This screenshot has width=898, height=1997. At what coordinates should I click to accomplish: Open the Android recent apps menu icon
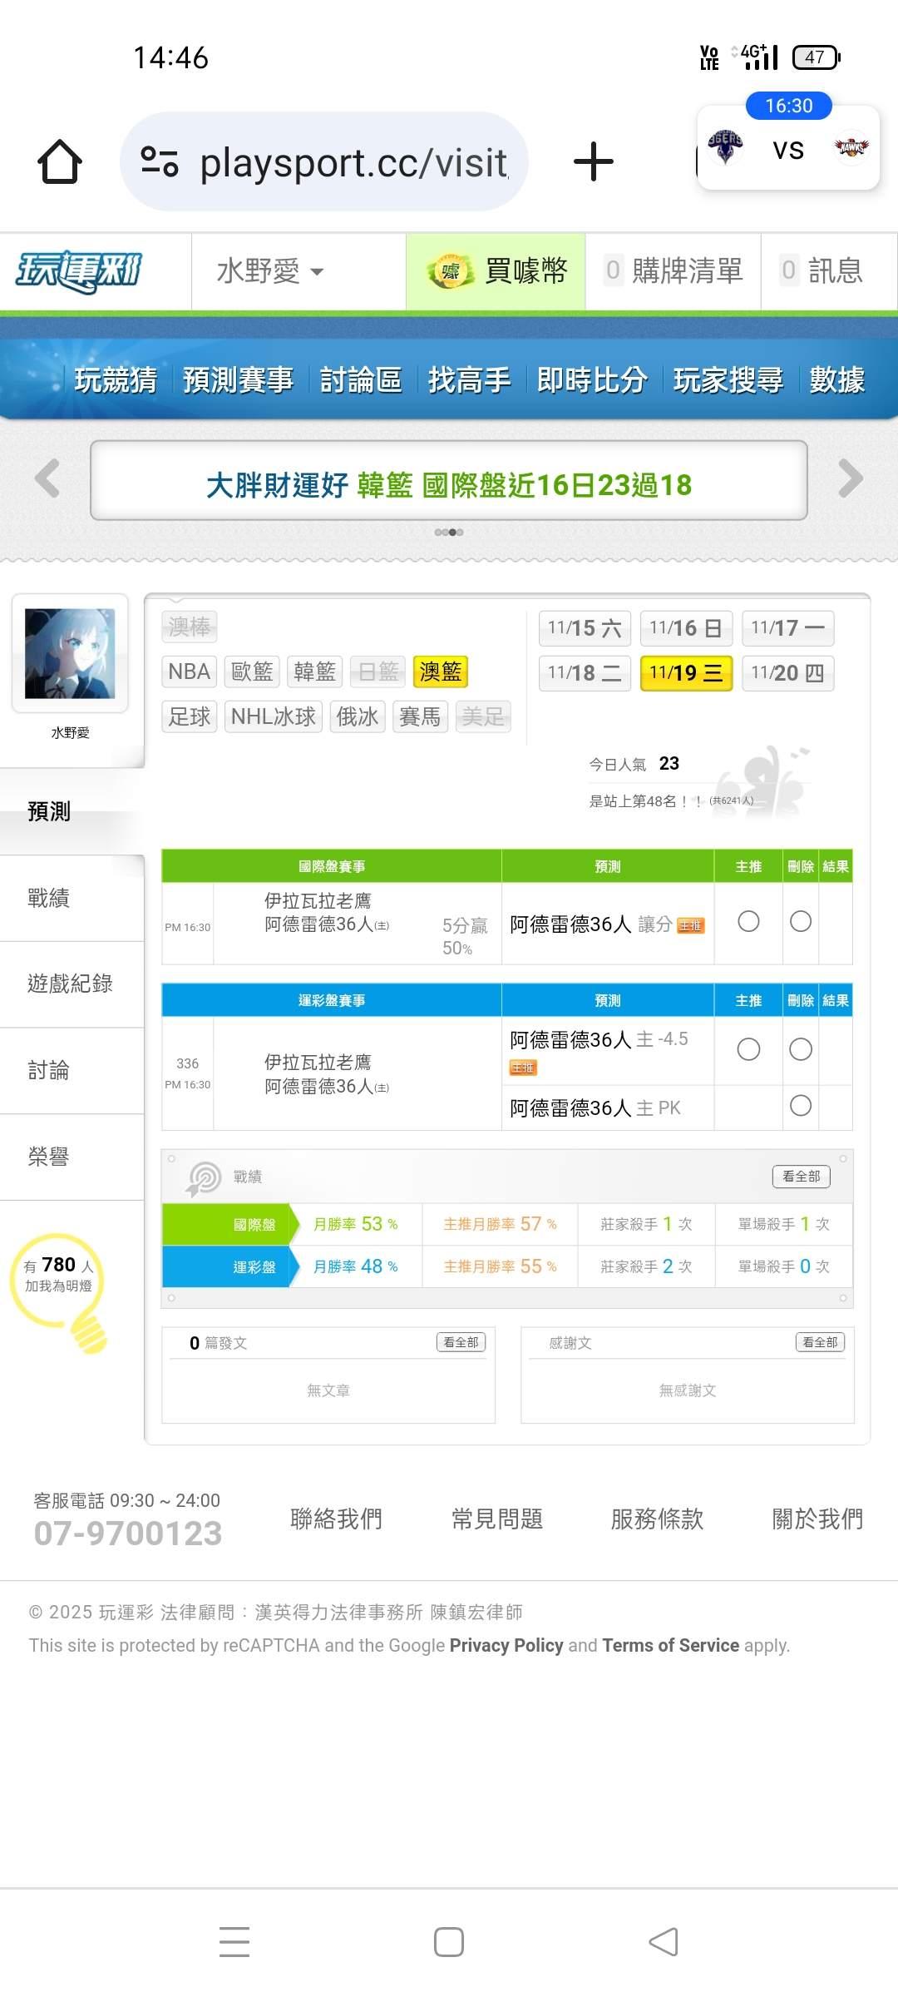coord(234,1941)
